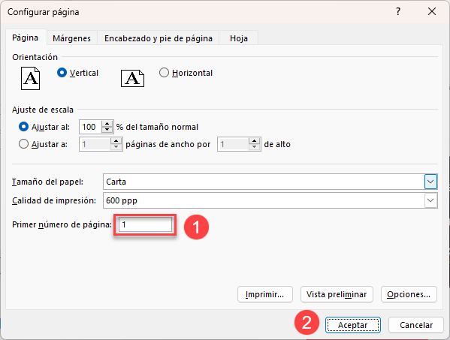Choose the 'Ajustar a' pages radio option
Viewport: 450px width, 340px height.
[23, 144]
